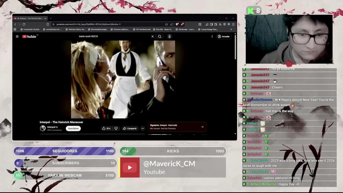Close the Interpol browser tab
The height and width of the screenshot is (193, 343).
click(45, 18)
